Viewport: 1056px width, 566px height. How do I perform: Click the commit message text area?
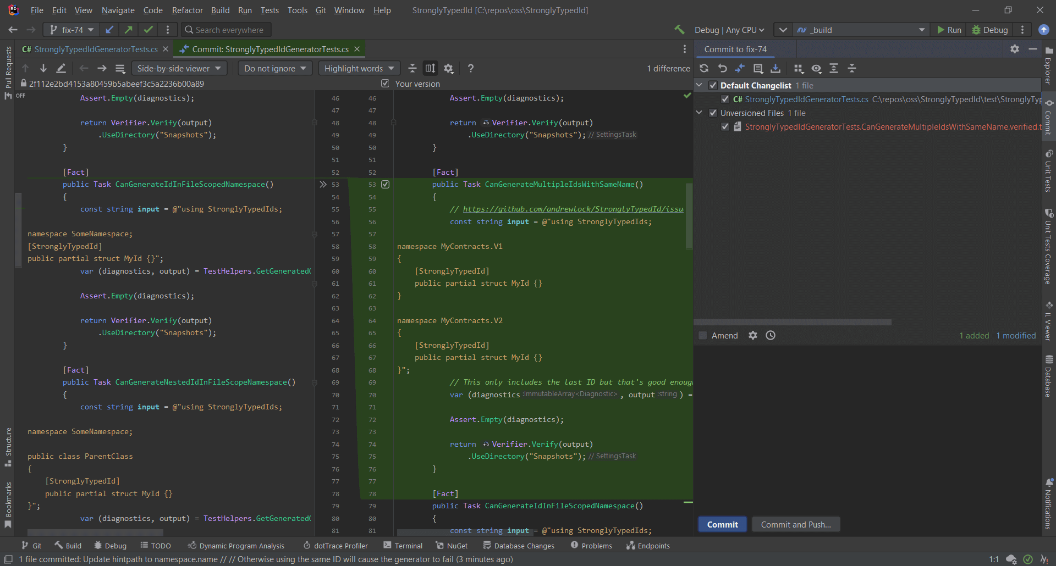tap(867, 429)
